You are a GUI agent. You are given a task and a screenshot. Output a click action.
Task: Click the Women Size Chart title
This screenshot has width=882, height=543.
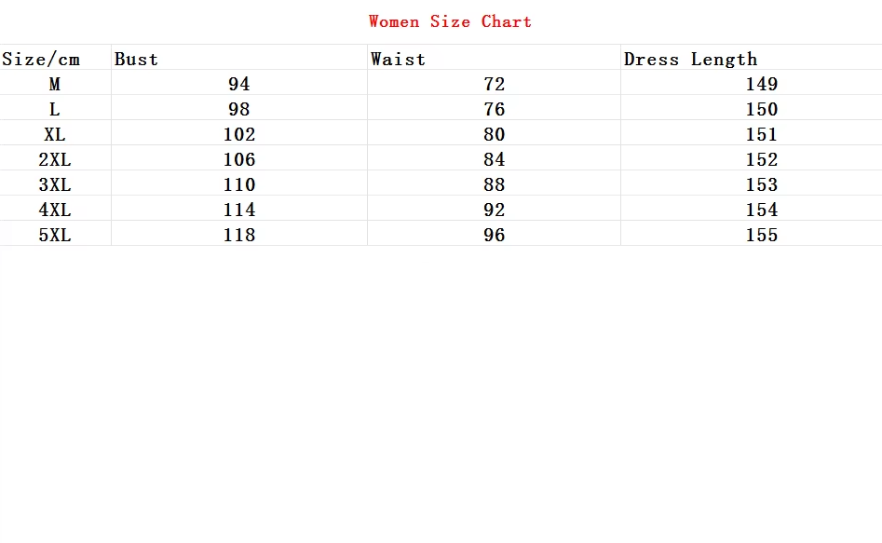(450, 21)
